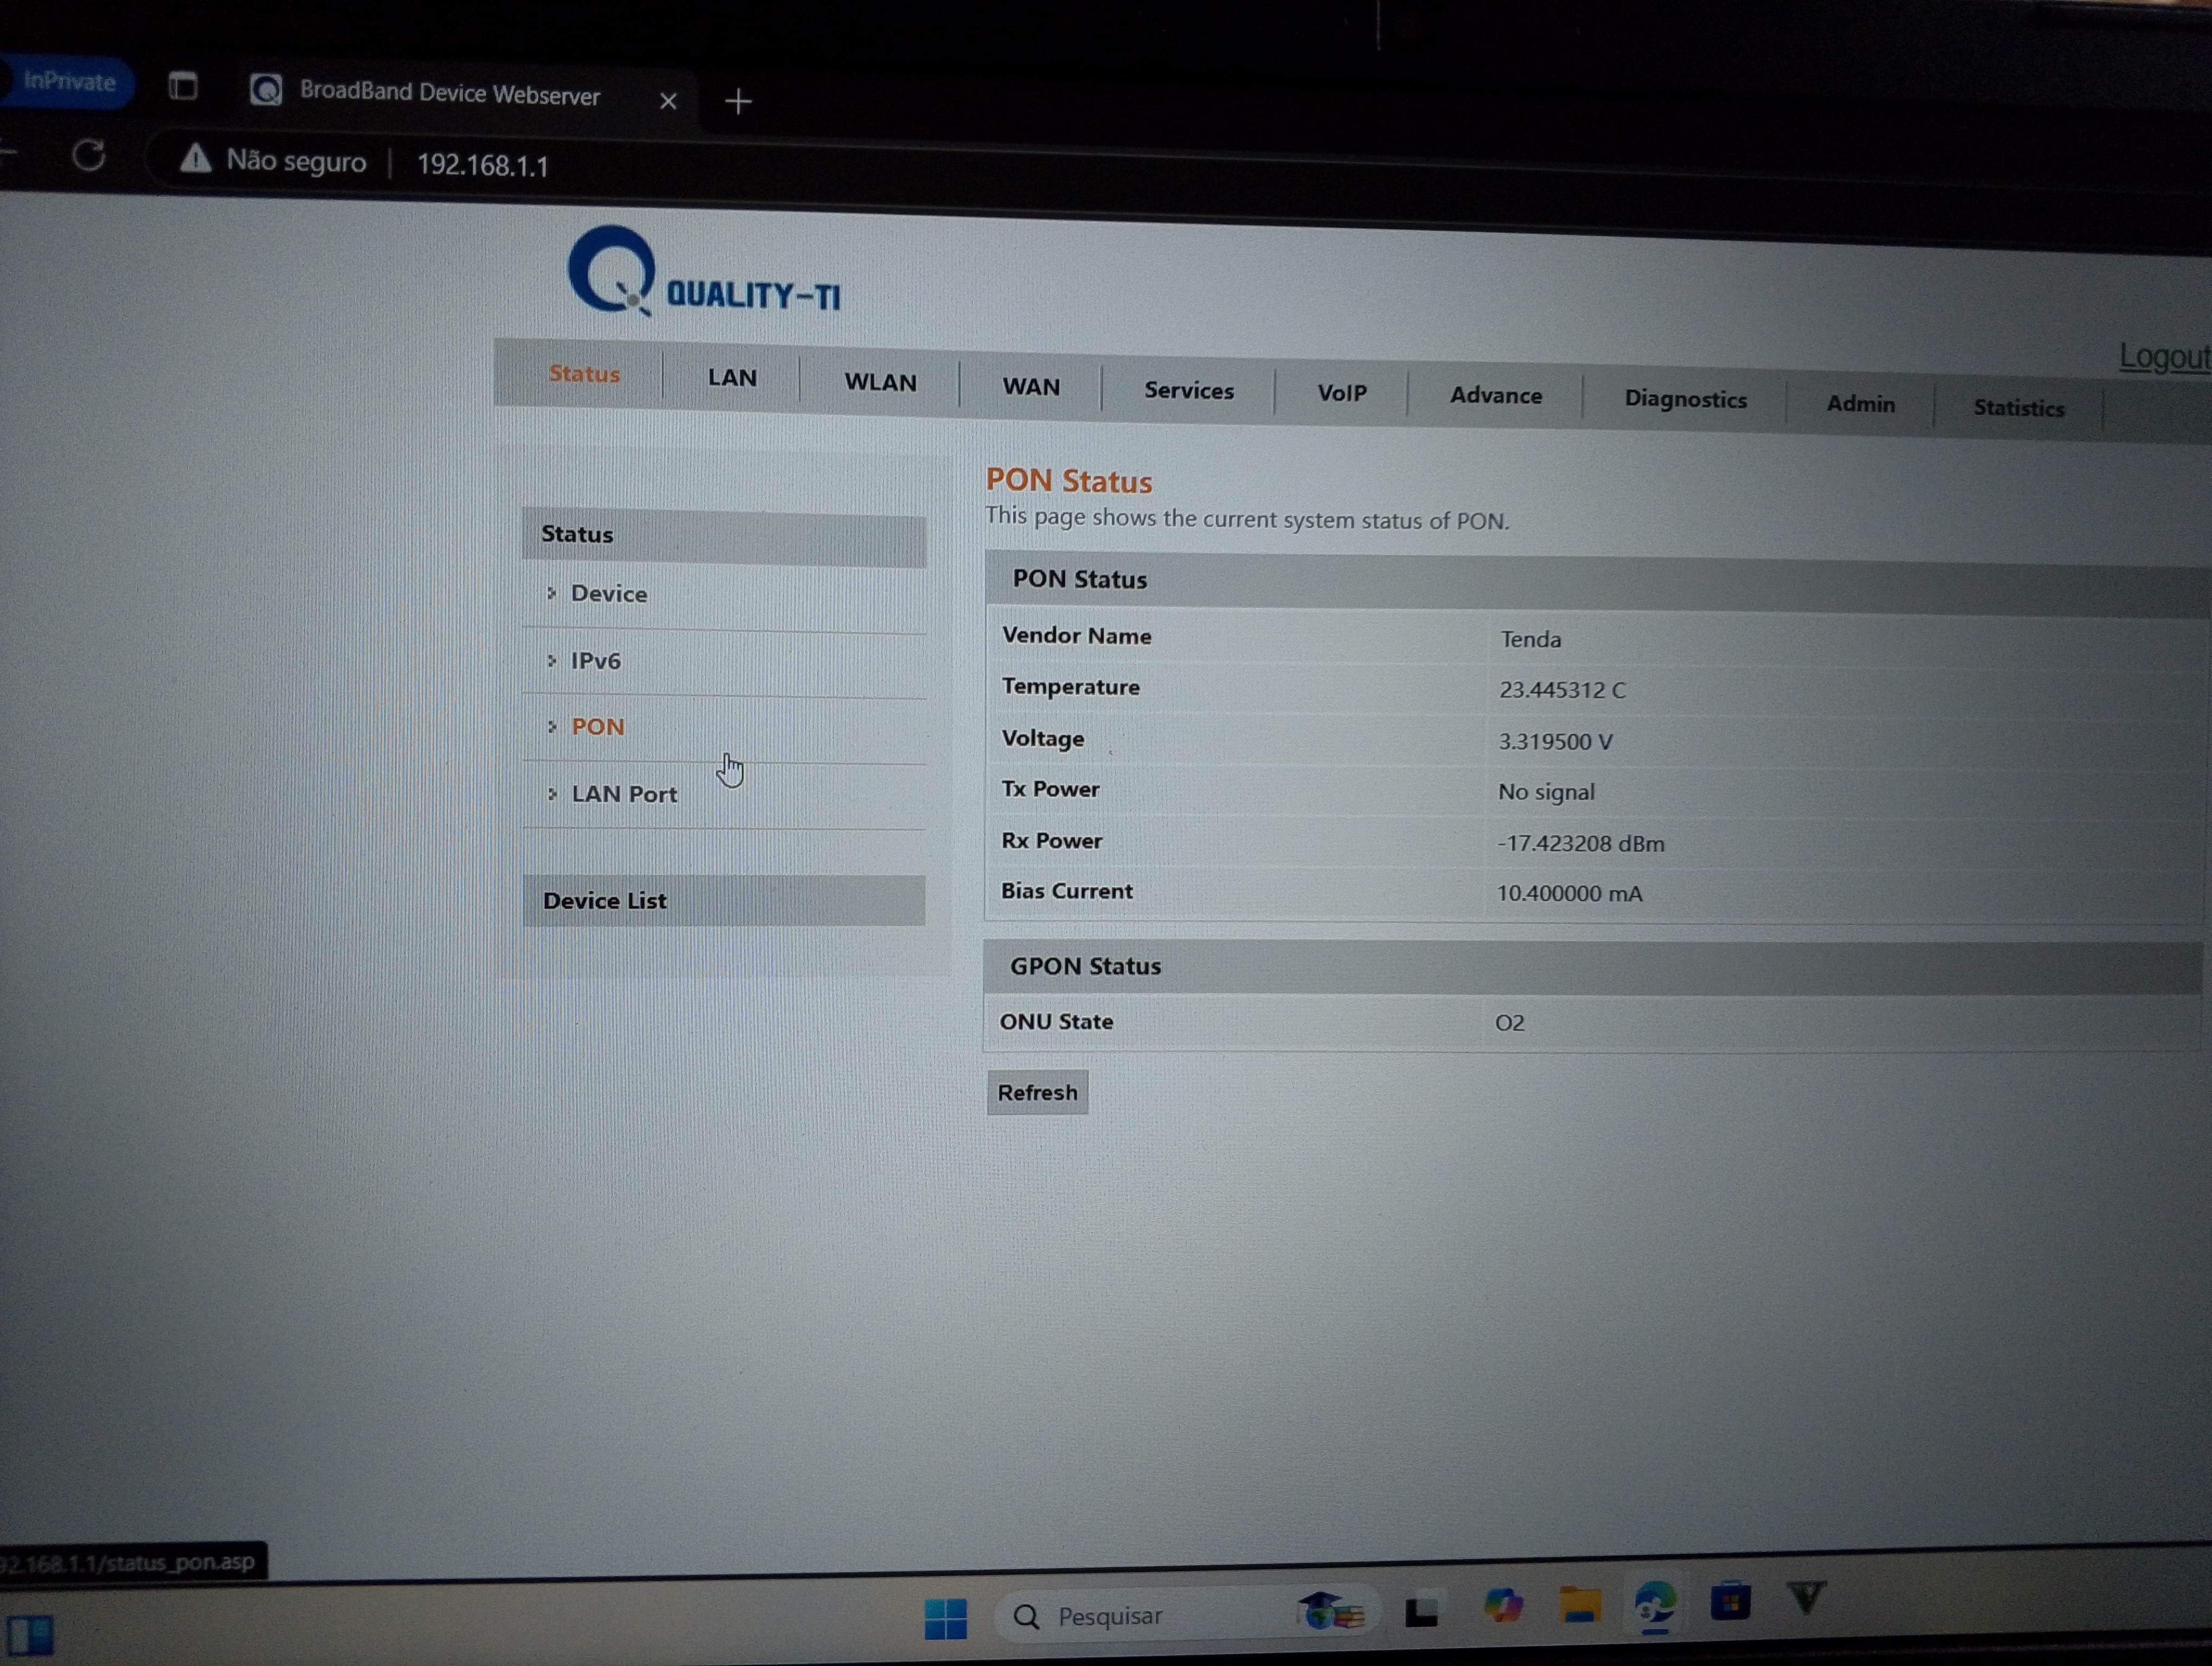Open the Diagnostics tab
The image size is (2212, 1666).
[x=1685, y=399]
